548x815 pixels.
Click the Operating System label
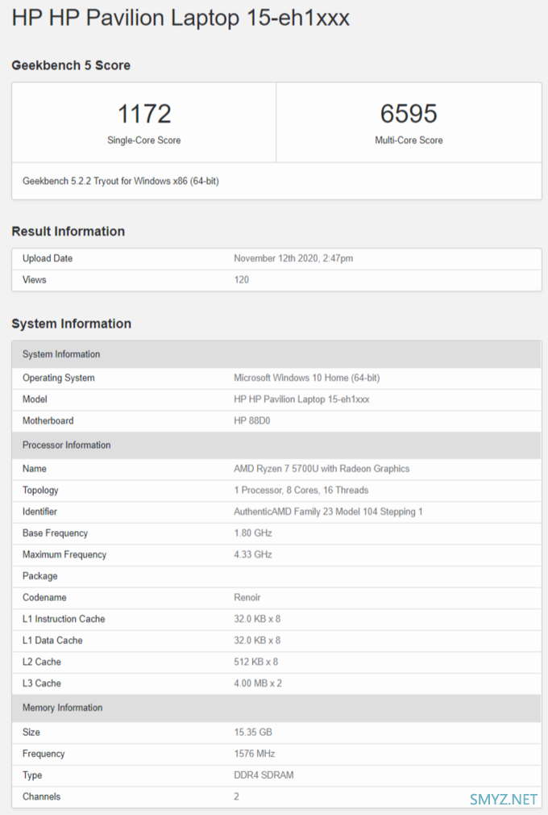(59, 378)
